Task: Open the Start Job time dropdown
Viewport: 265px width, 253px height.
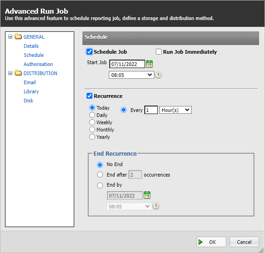Action: [x=132, y=75]
